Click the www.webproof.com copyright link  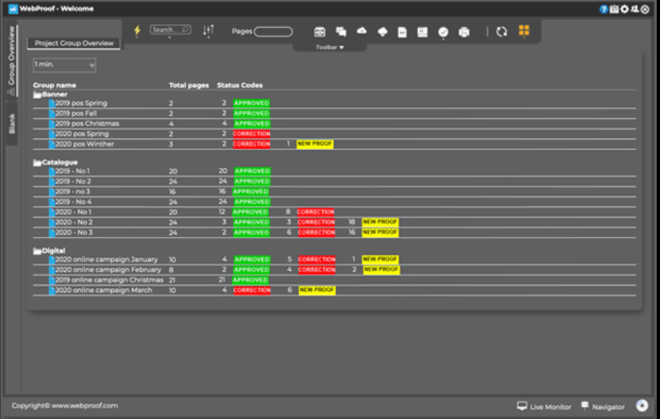[x=85, y=406]
